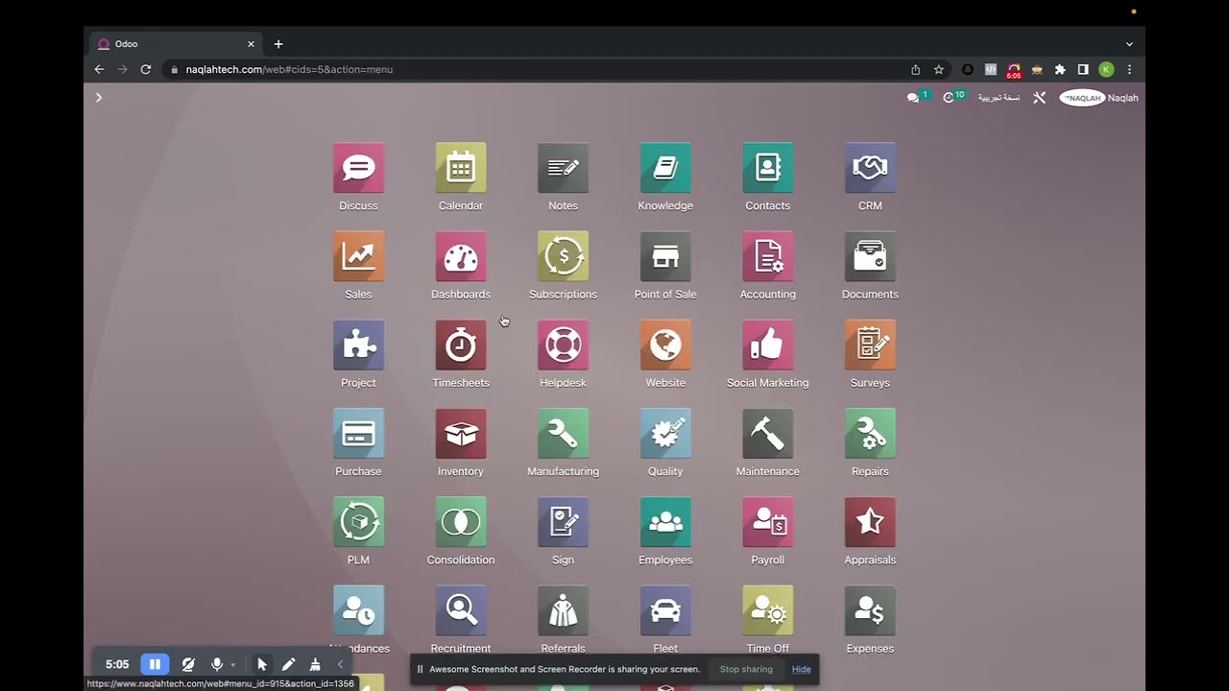Open the activities clock icon
The width and height of the screenshot is (1229, 691).
[949, 98]
